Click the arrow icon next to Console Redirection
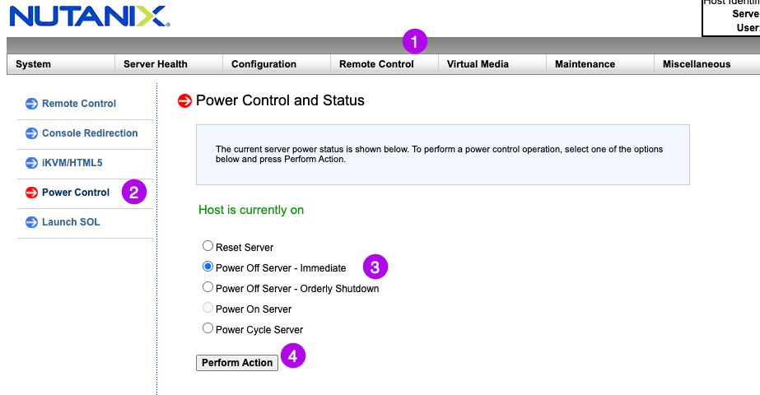Viewport: 760px width, 395px height. pyautogui.click(x=31, y=133)
